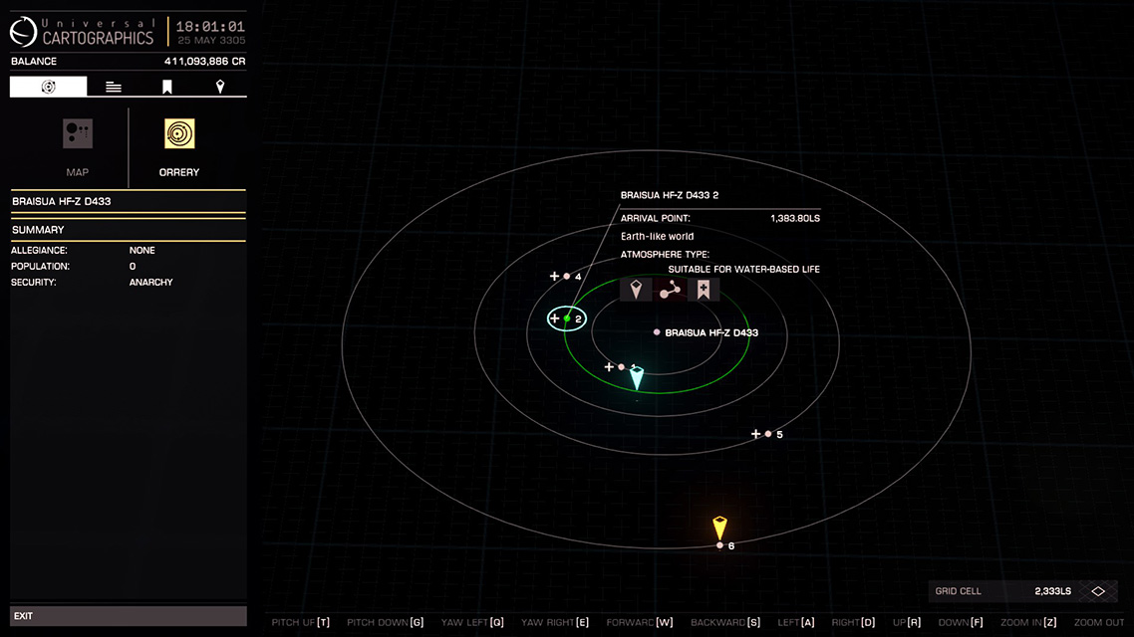Click the Universal Cartographics logo emblem
1134x637 pixels.
point(23,32)
